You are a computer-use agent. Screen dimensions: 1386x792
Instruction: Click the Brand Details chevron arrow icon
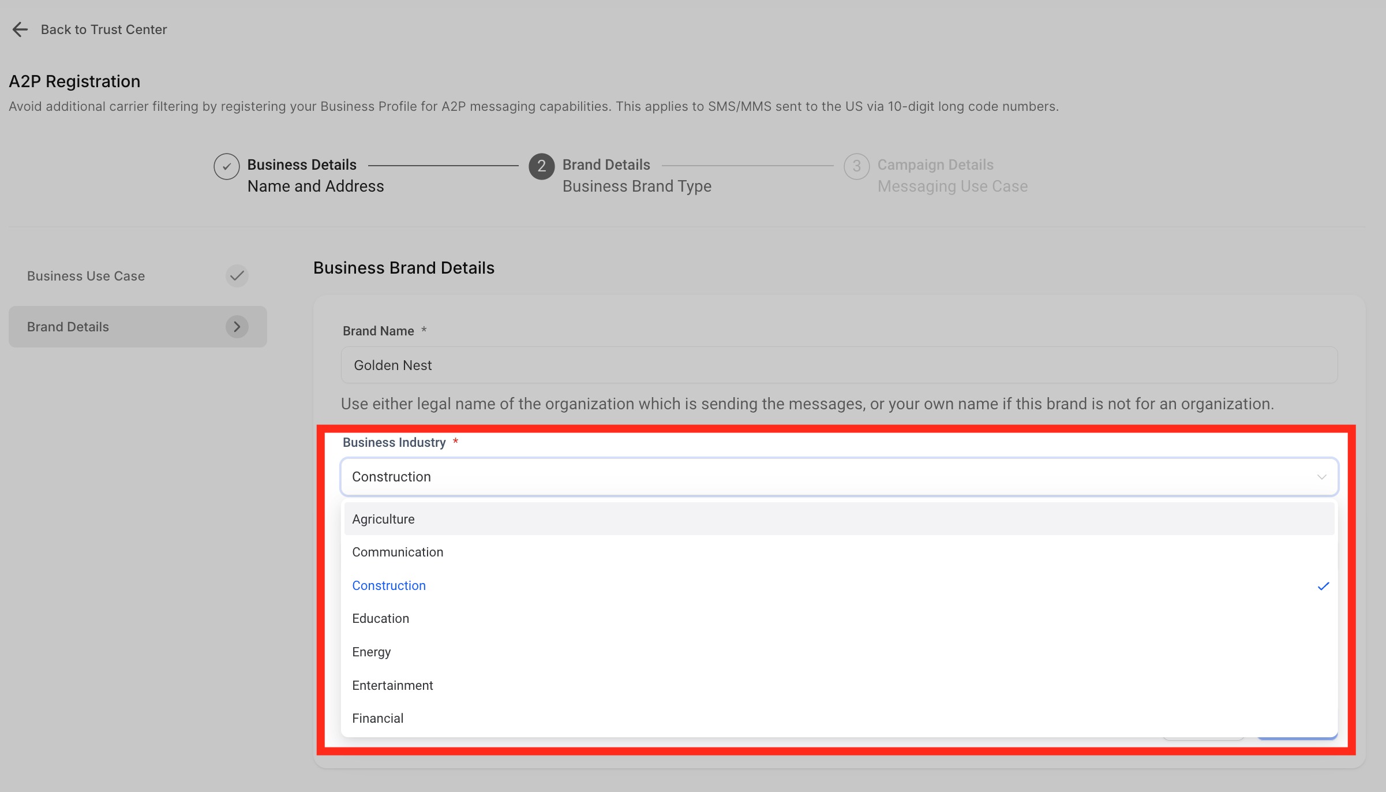[x=237, y=327]
